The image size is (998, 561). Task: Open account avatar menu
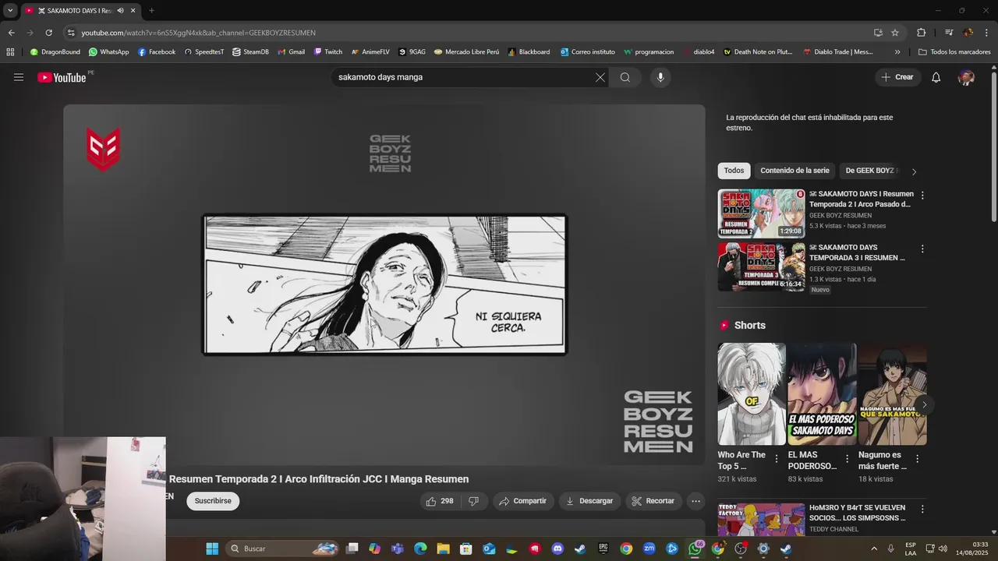coord(966,77)
